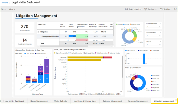Screen dimensions: 178x104
Task: Switch to Queue Management tab
Action: tap(39, 101)
